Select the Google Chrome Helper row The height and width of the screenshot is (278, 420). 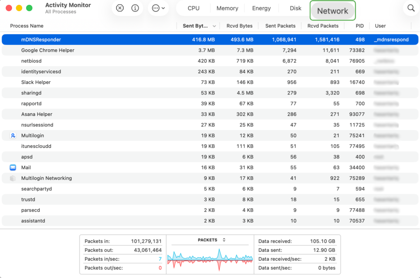pos(210,51)
